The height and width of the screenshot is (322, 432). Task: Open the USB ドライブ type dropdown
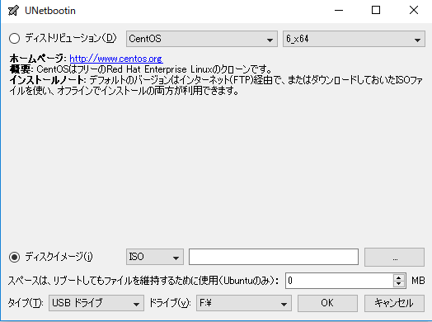(x=96, y=303)
